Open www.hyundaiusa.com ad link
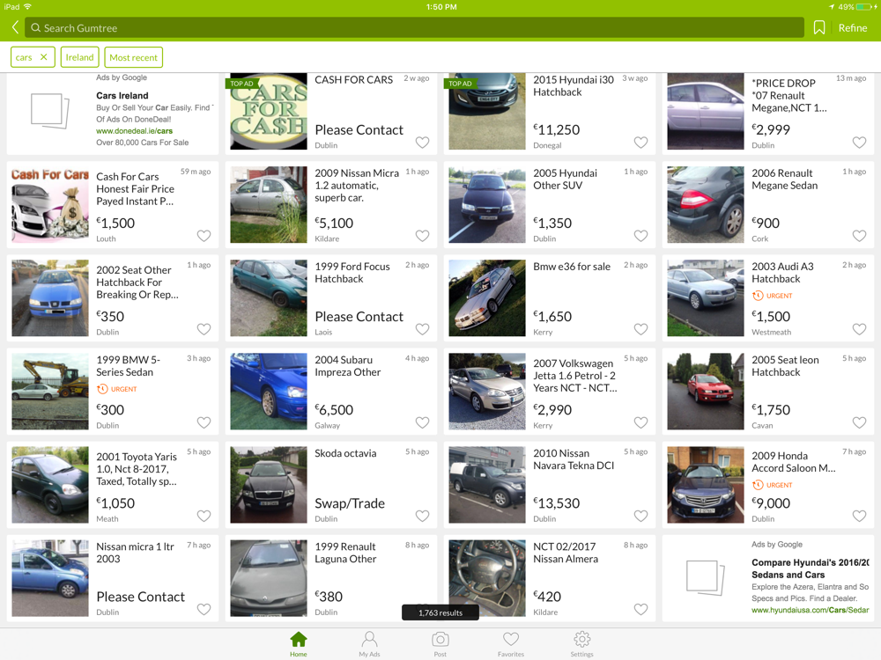 810,610
